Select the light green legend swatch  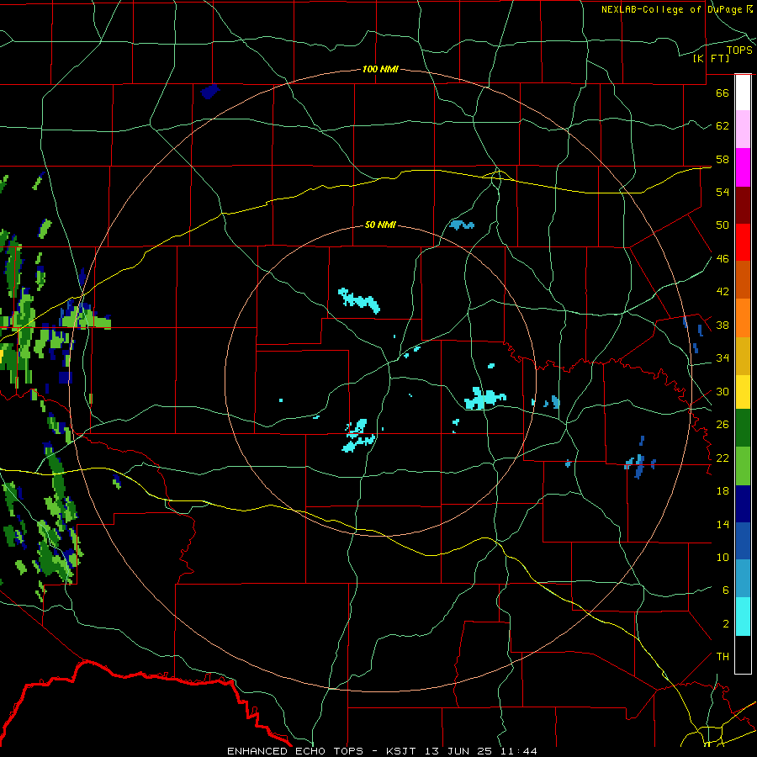pos(743,466)
